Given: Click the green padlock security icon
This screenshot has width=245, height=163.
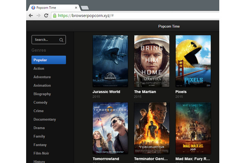Looking at the screenshot, I should click(55, 15).
